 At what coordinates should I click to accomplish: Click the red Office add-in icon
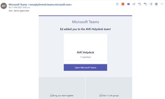tap(123, 4)
